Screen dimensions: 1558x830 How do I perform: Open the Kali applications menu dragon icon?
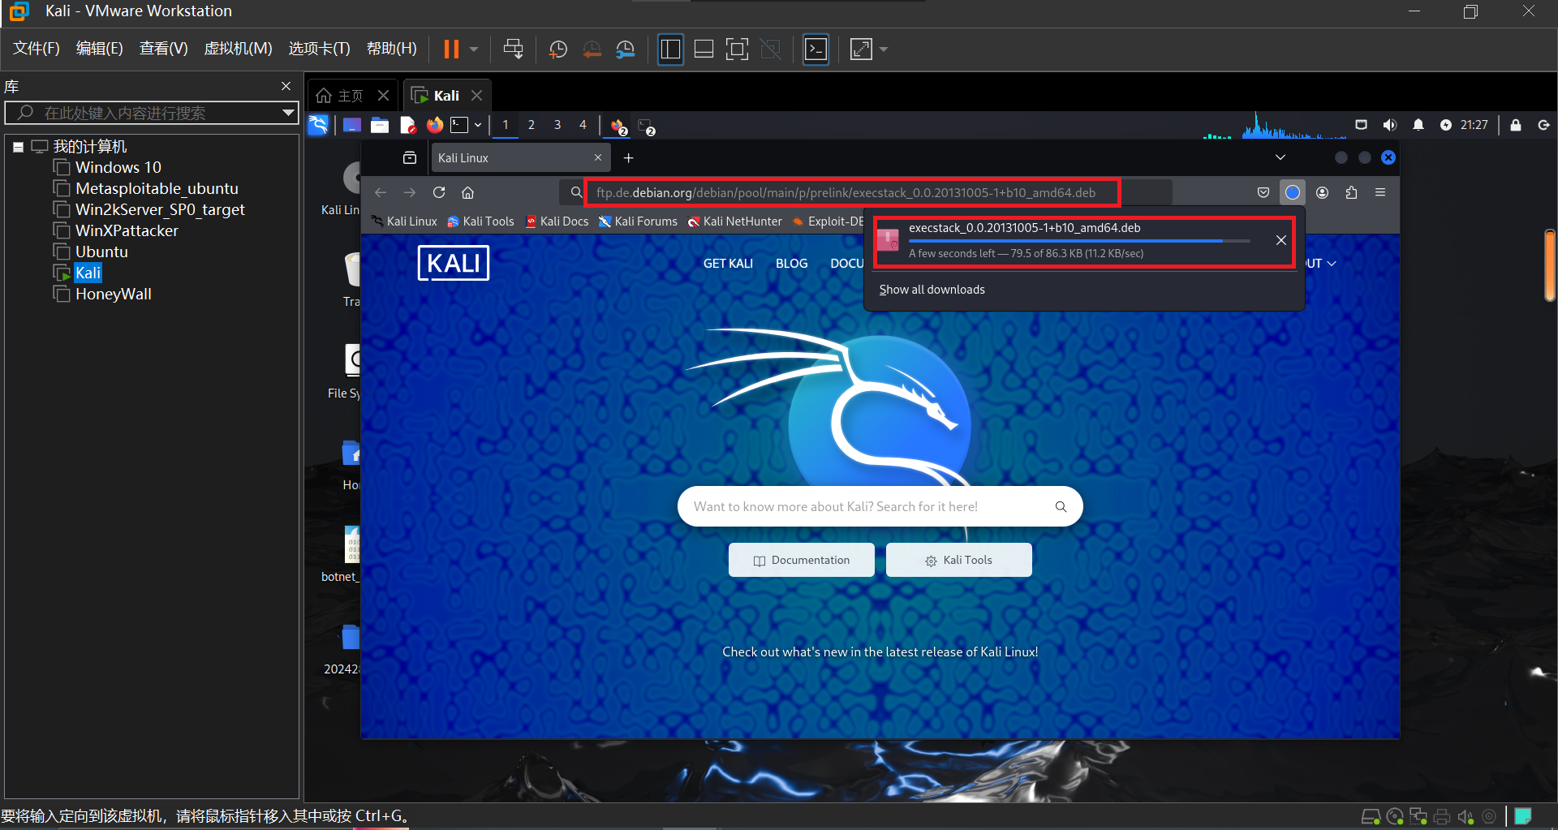tap(318, 125)
